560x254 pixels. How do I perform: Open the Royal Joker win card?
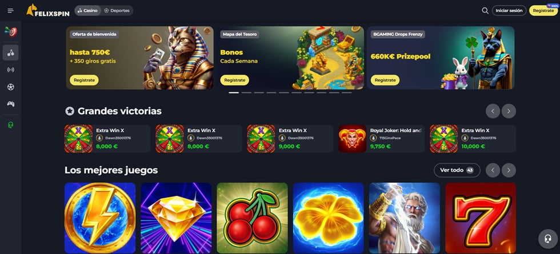[x=381, y=139]
